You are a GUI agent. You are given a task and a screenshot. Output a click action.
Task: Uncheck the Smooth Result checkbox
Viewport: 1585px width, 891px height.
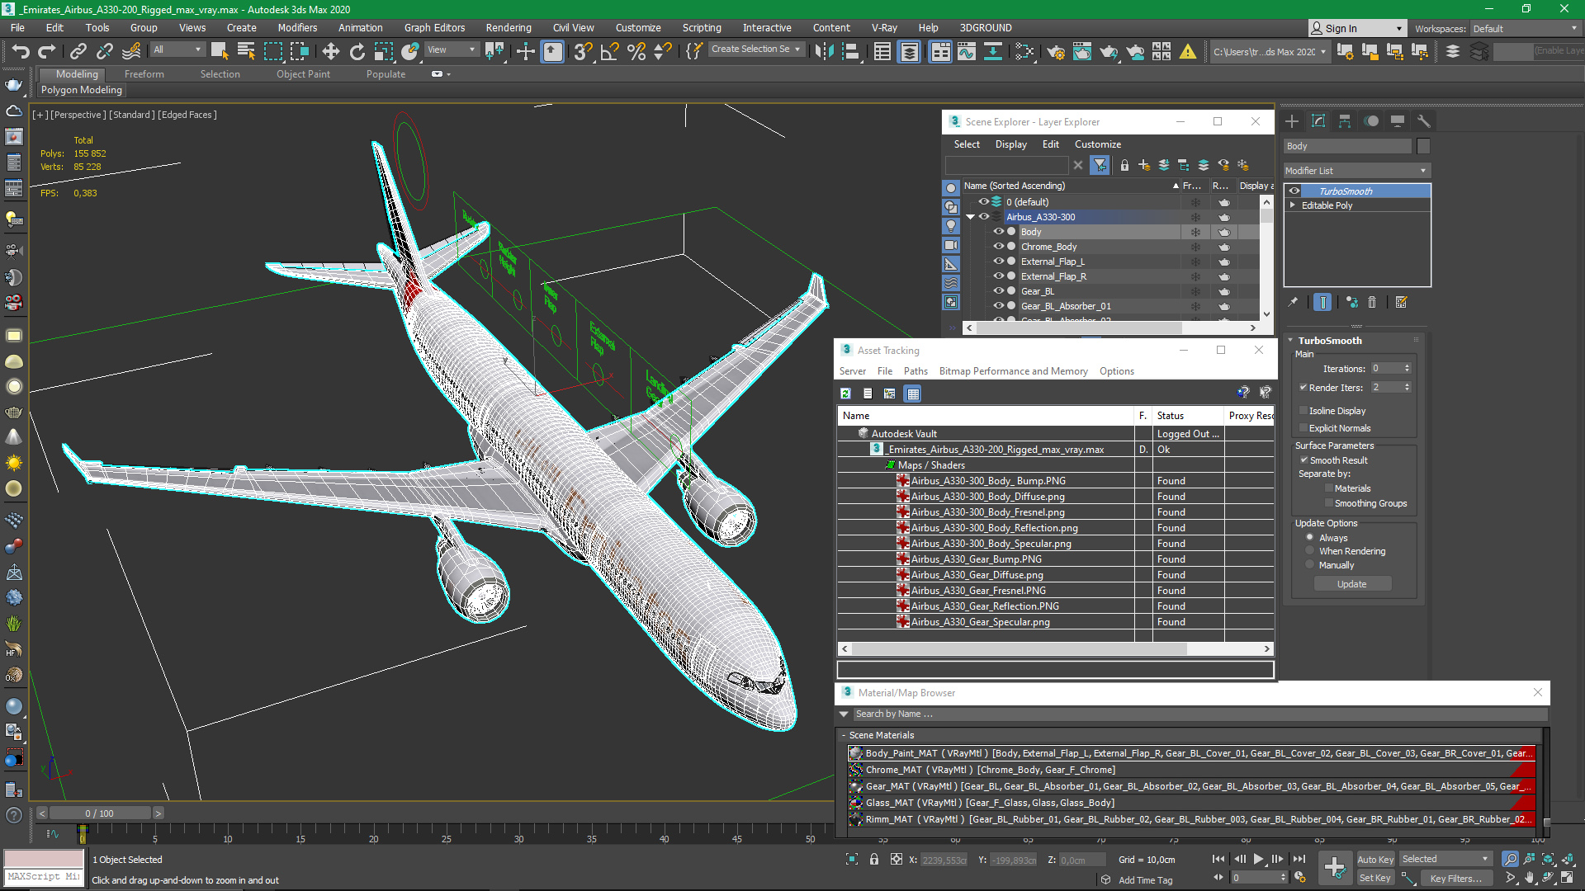[1304, 460]
